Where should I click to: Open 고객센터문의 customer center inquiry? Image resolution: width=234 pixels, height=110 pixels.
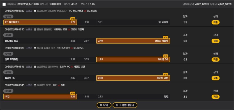tap(125, 105)
